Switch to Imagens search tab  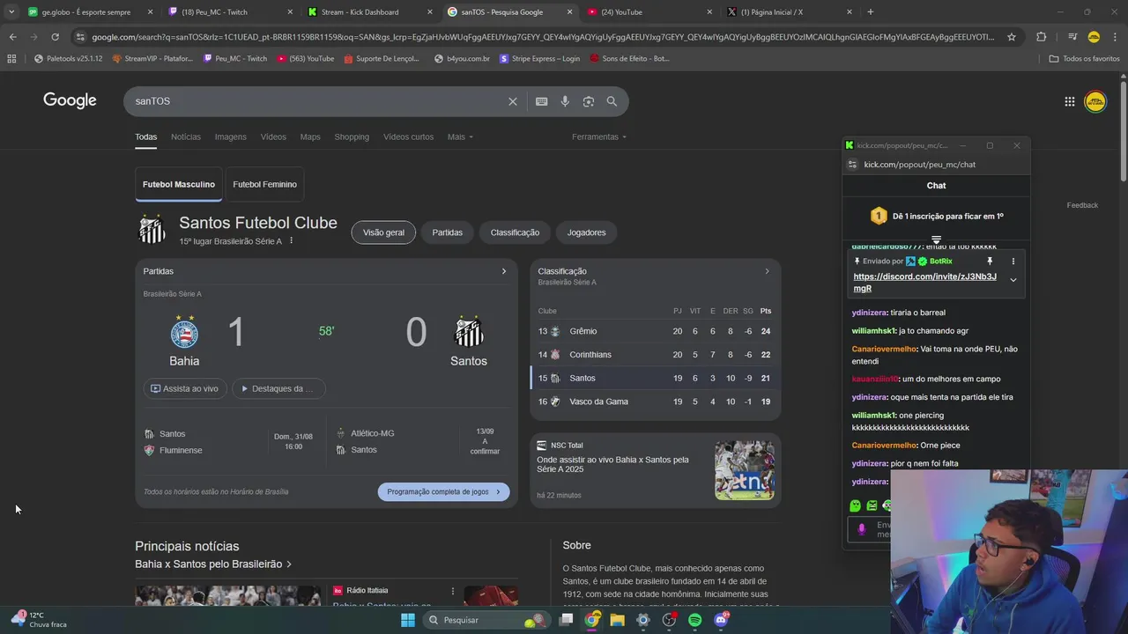tap(231, 136)
